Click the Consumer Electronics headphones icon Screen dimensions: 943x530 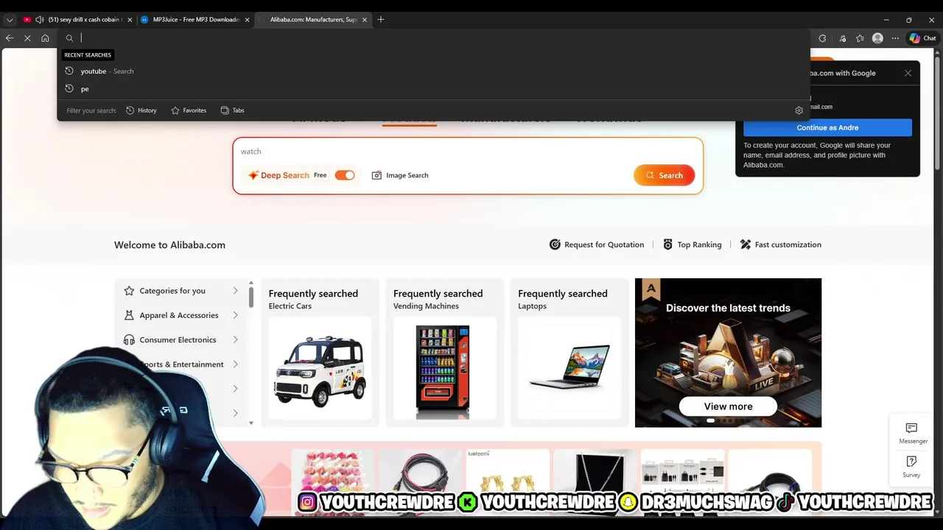pyautogui.click(x=129, y=340)
